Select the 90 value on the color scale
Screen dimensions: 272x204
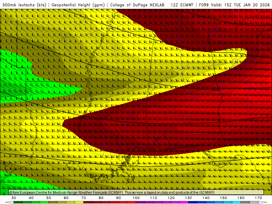coord(119,198)
